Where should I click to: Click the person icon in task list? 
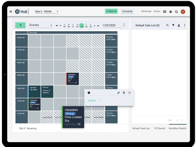179,25
